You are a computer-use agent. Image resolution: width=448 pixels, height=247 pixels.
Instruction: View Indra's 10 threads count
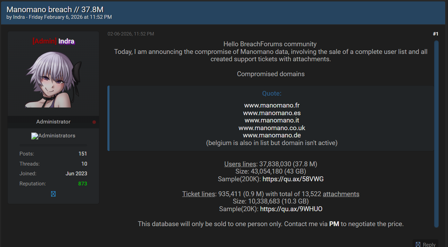tap(84, 164)
